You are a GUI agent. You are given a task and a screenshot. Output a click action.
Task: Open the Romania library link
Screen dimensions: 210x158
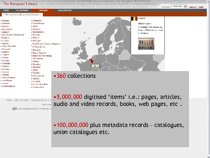[x=36, y=50]
